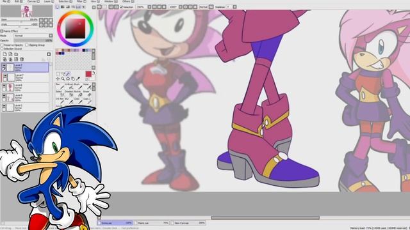410x230 pixels.
Task: Select the Blur tool
Action: (70, 101)
